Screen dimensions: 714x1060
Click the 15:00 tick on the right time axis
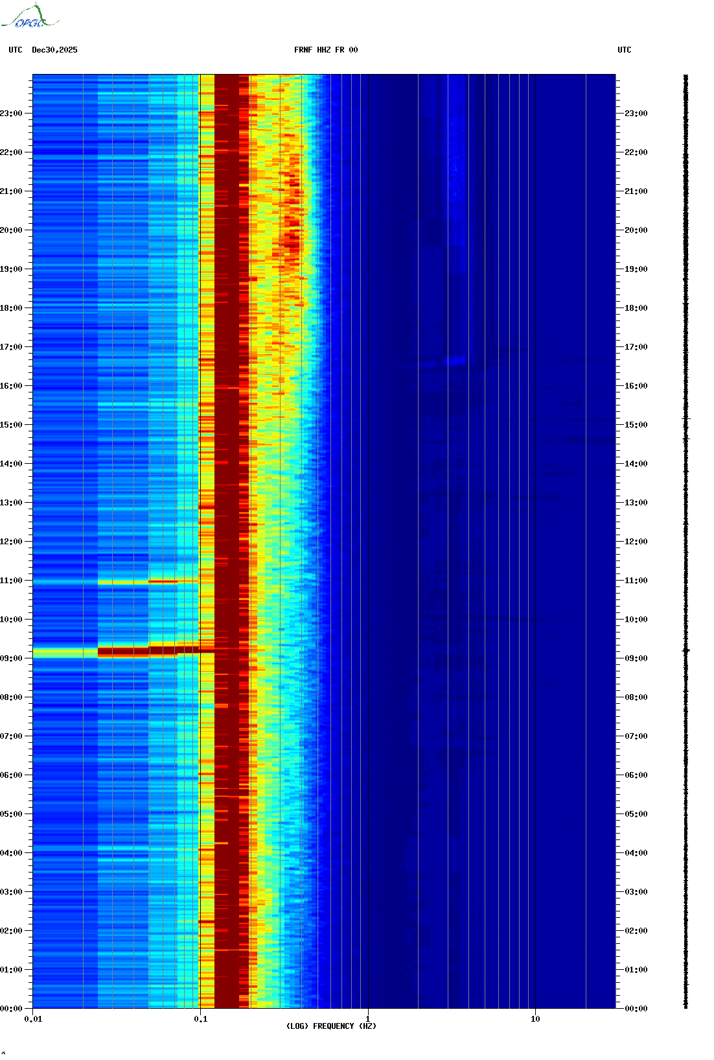[636, 425]
